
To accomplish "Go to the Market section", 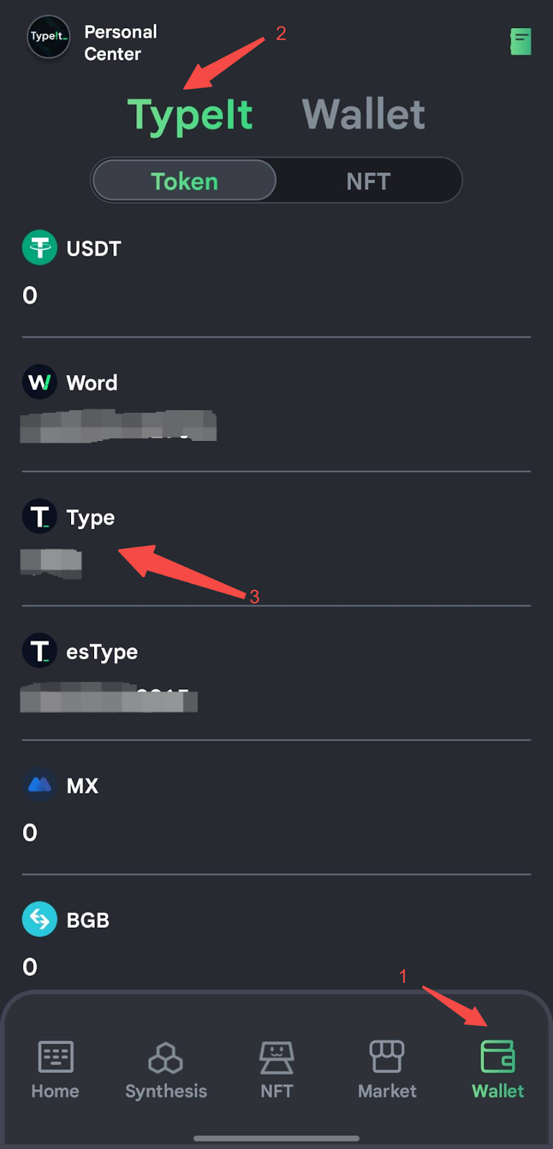I will (387, 1069).
